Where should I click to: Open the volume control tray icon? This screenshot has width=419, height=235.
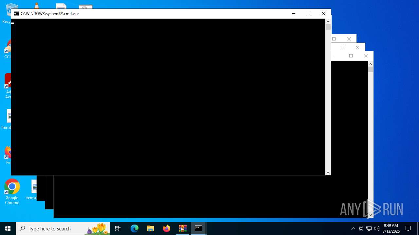(377, 228)
